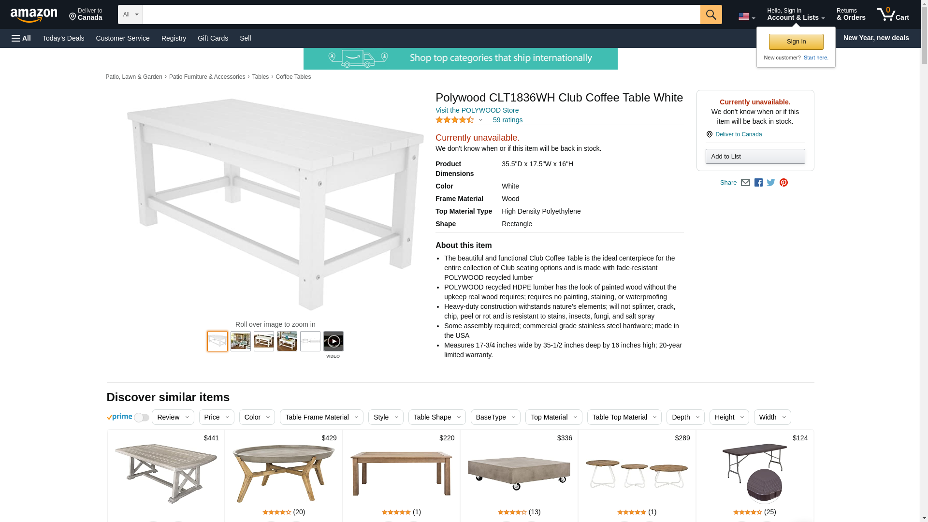
Task: Open the search category All dropdown
Action: (x=130, y=14)
